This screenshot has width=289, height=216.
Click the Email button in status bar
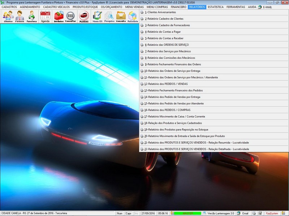pyautogui.click(x=243, y=213)
